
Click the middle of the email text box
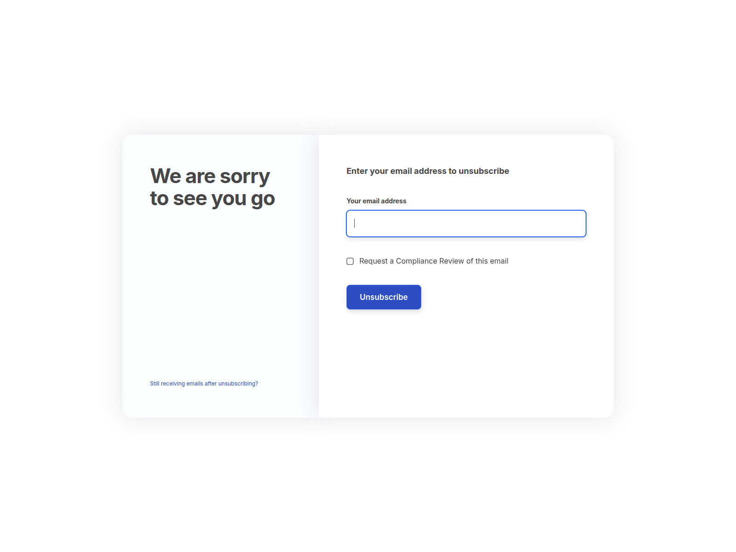[466, 224]
